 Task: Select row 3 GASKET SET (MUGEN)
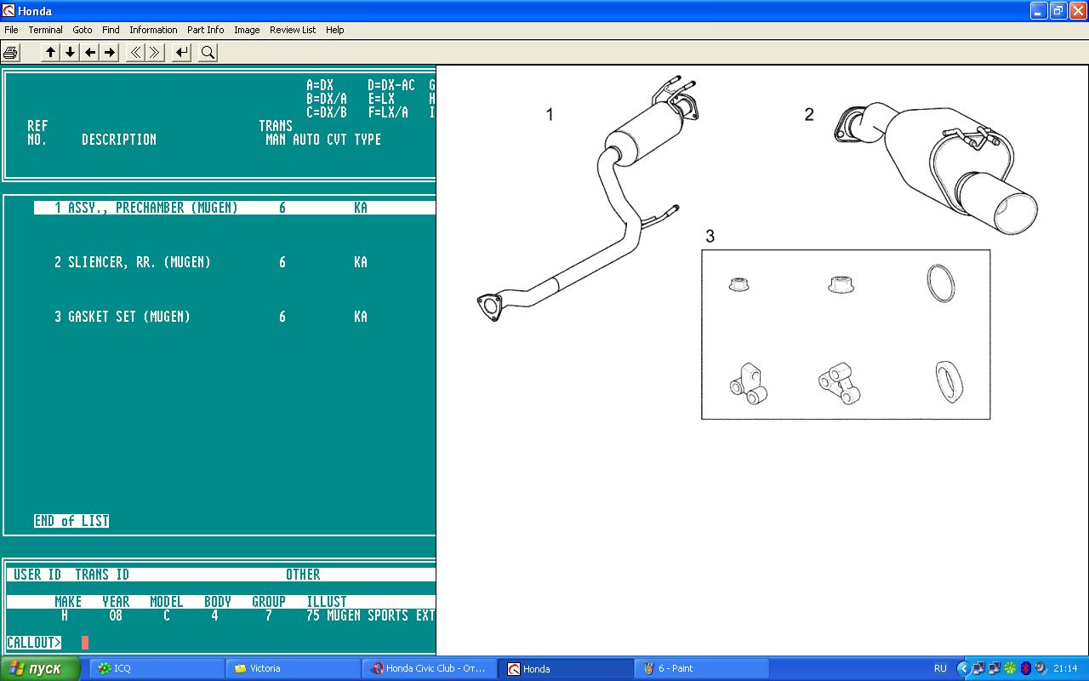[235, 317]
